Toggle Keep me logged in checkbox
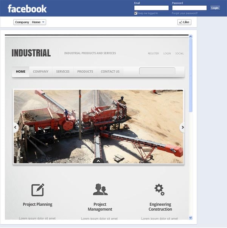Viewport: 227px width, 228px height. [x=135, y=13]
